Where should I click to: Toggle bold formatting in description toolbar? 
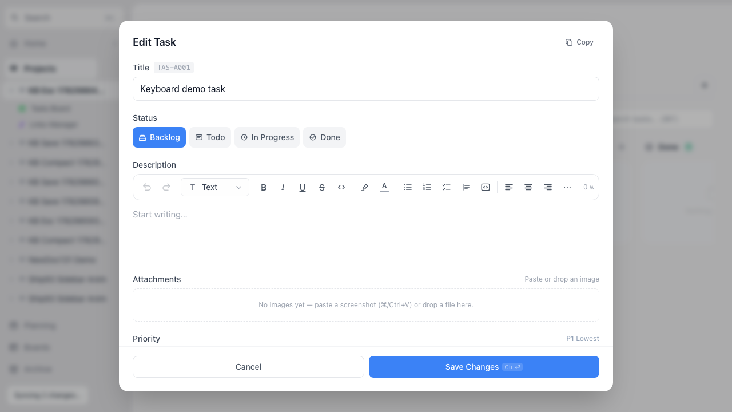(x=264, y=187)
